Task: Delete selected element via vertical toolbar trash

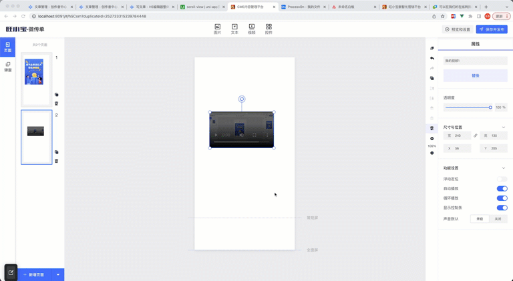Action: (x=432, y=128)
